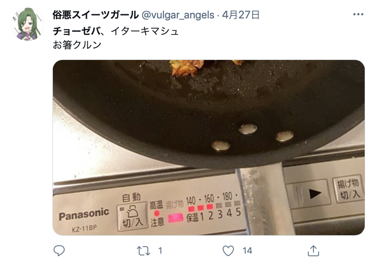Click the like count 14
Image resolution: width=376 pixels, height=265 pixels.
[247, 251]
